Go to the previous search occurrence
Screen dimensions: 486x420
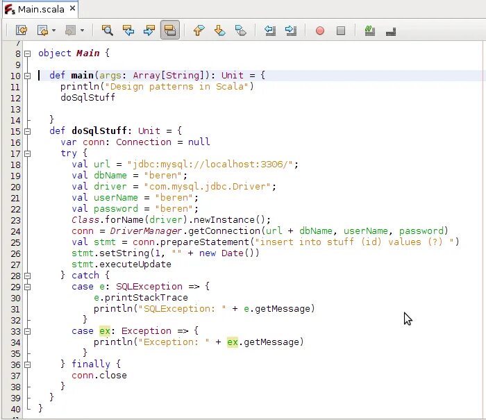pyautogui.click(x=128, y=31)
